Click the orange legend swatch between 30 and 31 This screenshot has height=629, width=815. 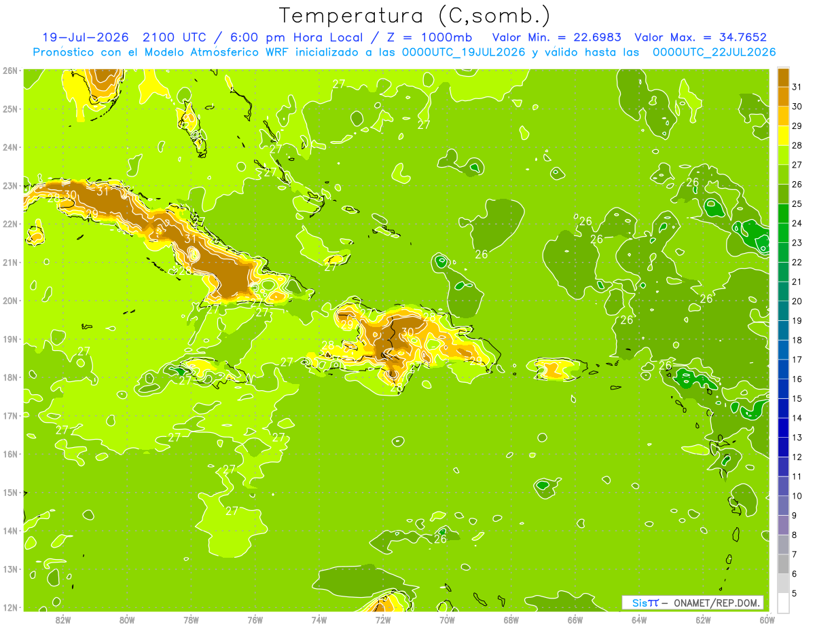pos(784,96)
